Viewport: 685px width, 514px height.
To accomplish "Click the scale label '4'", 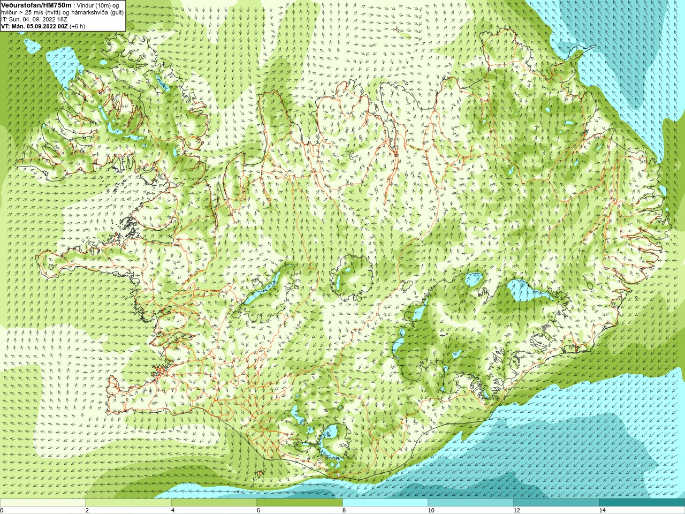I will pos(173,510).
